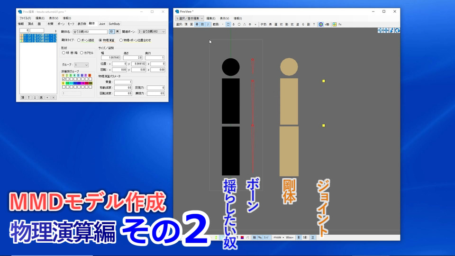Open the 関連ボーン related bone dropdown
The width and height of the screenshot is (455, 256).
click(152, 32)
